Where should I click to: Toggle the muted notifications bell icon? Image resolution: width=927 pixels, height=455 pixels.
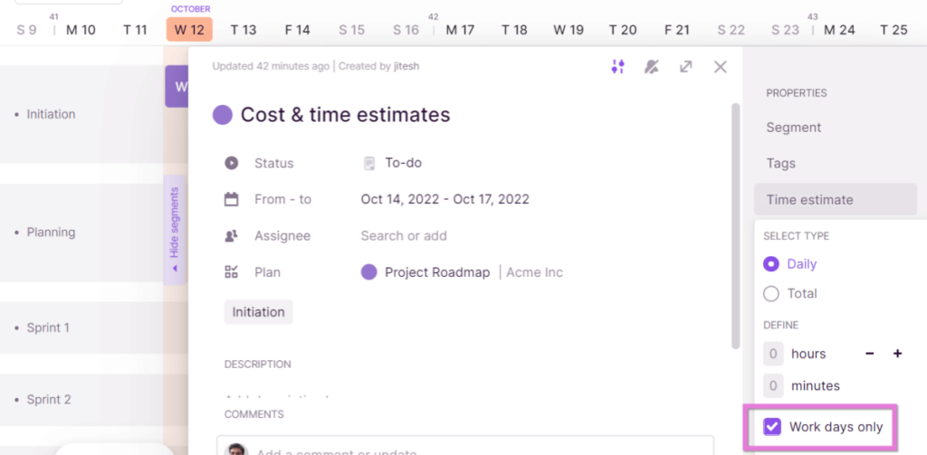[652, 67]
